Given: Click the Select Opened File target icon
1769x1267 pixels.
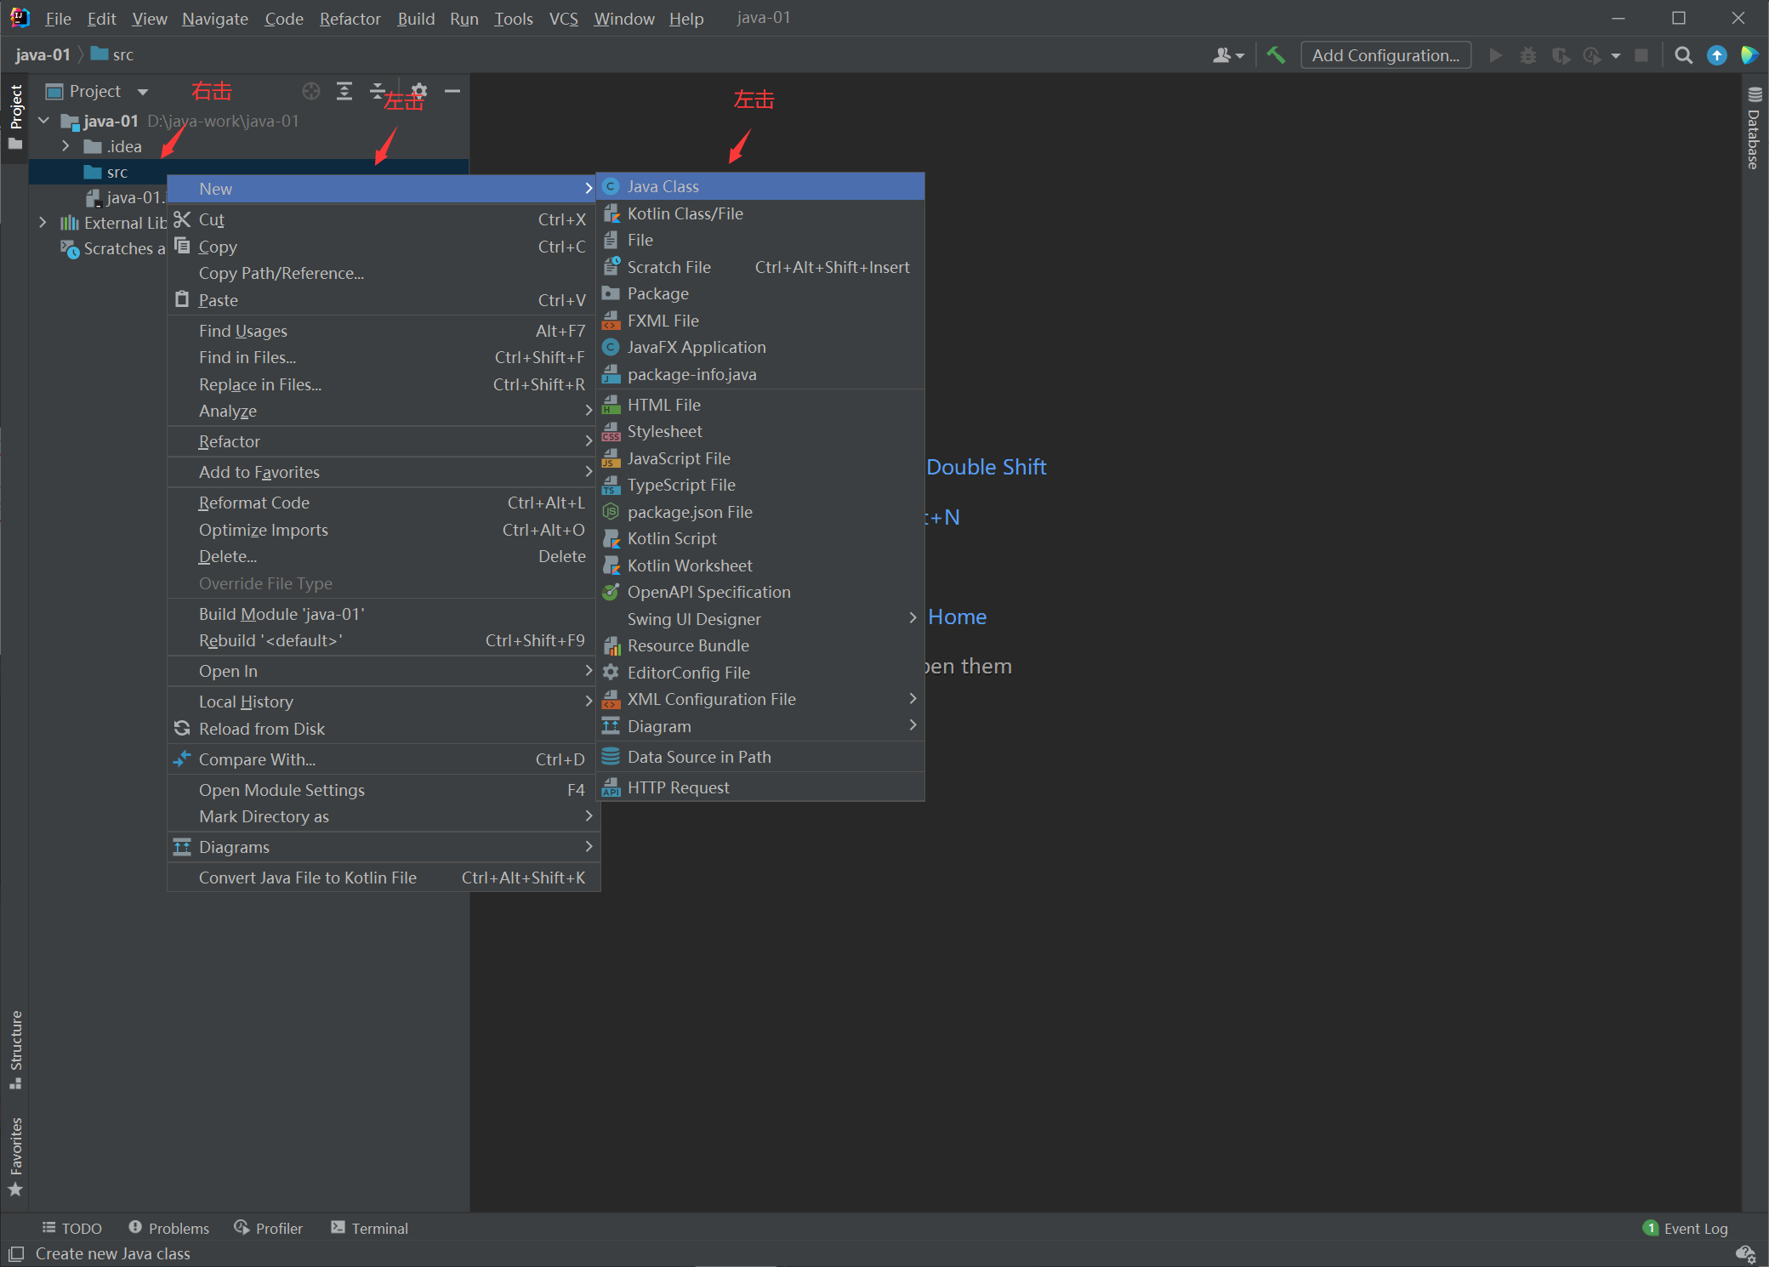Looking at the screenshot, I should 311,91.
